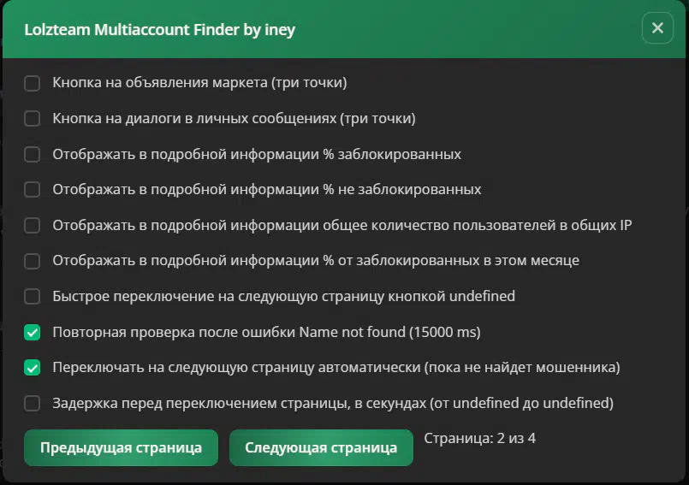Image resolution: width=689 pixels, height=485 pixels.
Task: Tick checkbox for total users in shared IP
Action: (x=33, y=226)
